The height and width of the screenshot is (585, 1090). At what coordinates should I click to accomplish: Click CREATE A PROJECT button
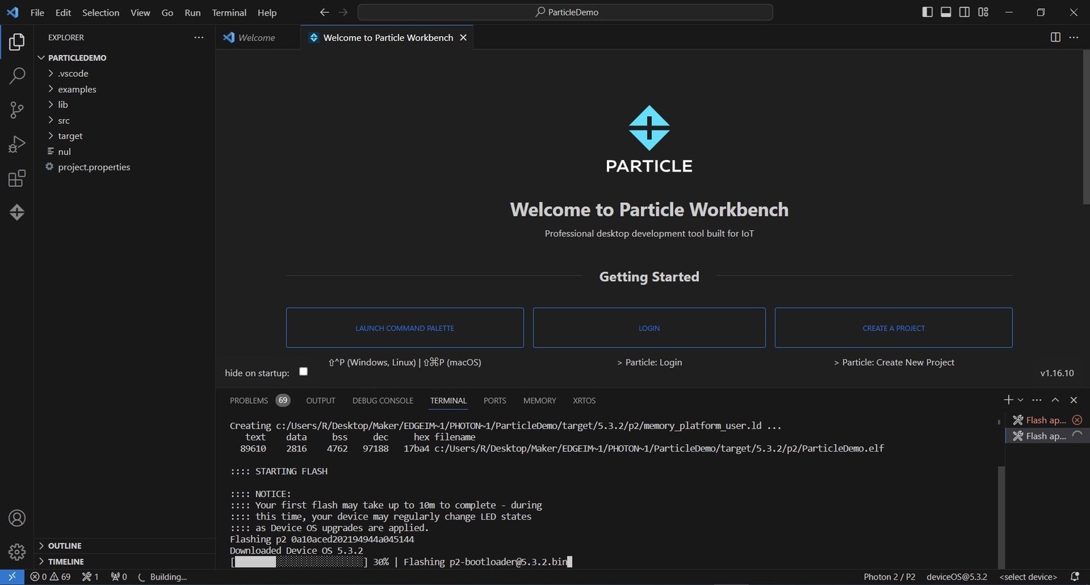[x=894, y=328]
